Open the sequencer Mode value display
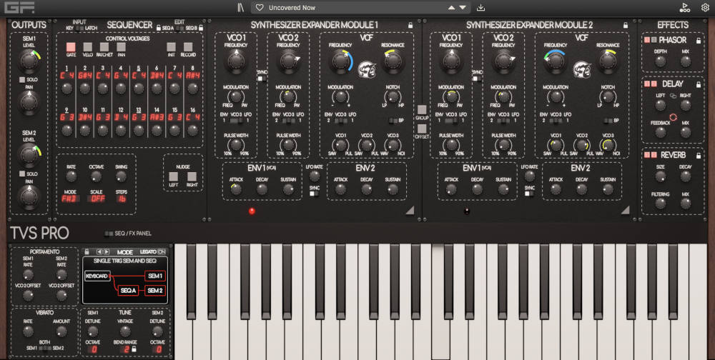The height and width of the screenshot is (360, 715). tap(71, 199)
